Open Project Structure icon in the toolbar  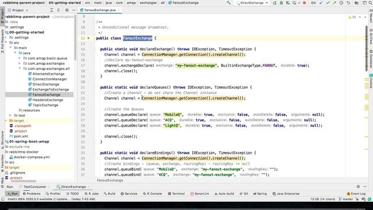(357, 3)
